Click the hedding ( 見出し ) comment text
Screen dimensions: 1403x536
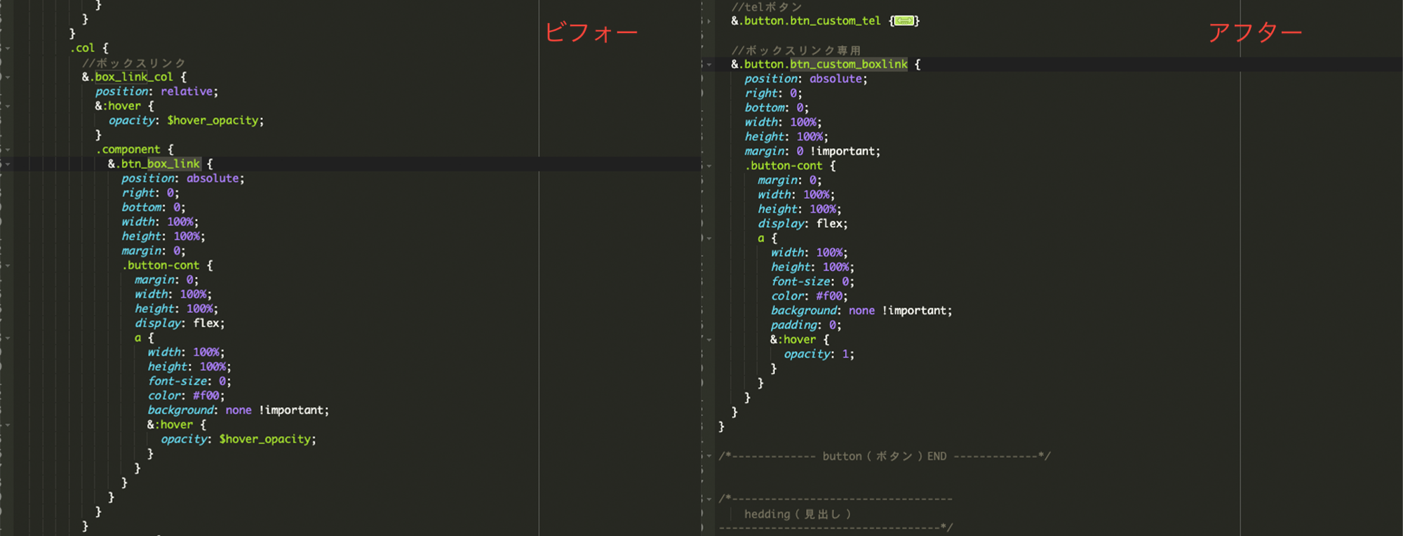(x=798, y=514)
